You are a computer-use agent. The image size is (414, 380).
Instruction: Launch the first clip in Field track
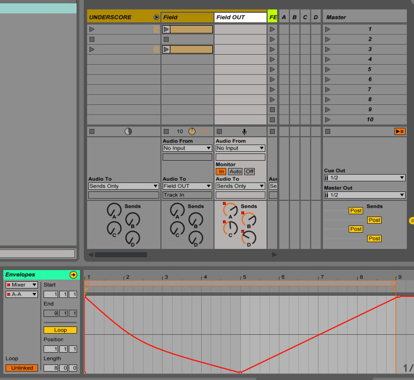pyautogui.click(x=166, y=29)
